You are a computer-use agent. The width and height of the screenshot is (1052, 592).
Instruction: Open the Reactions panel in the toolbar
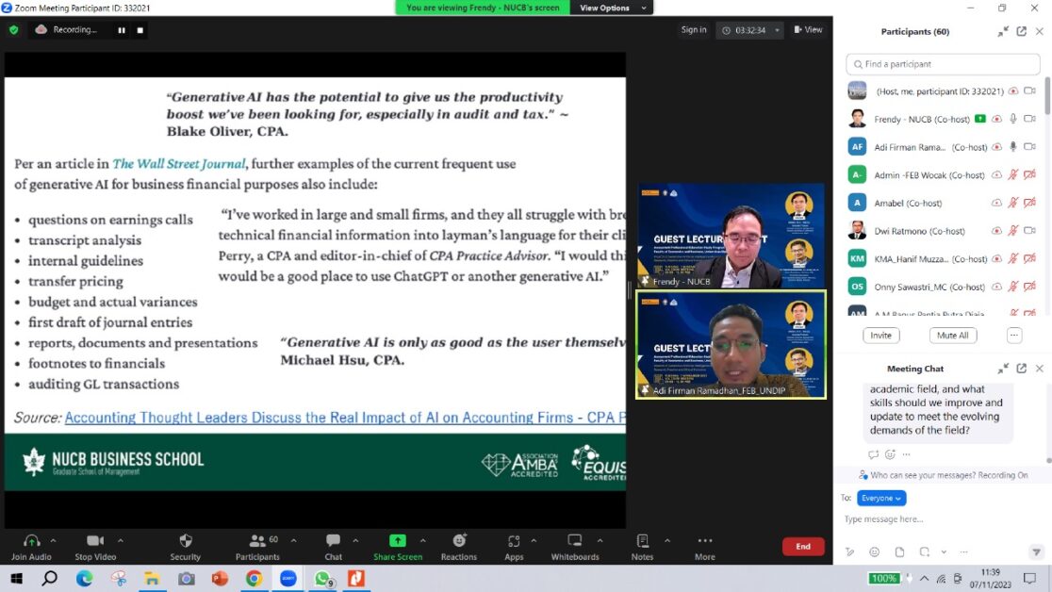(458, 541)
